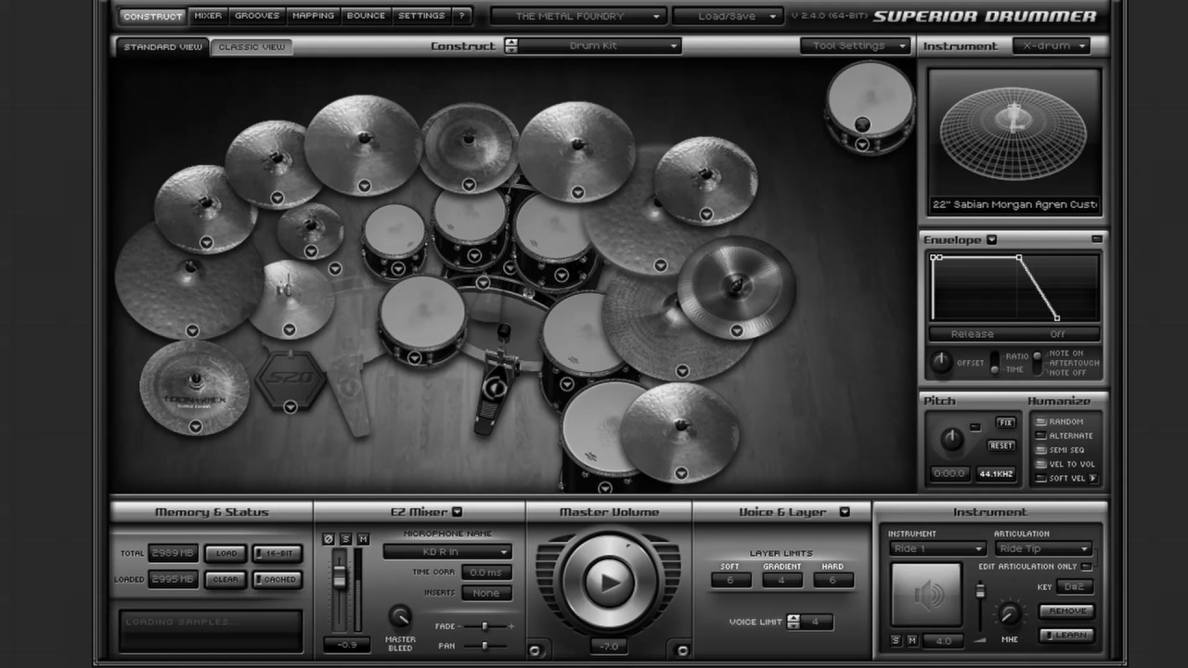
Task: Minimize the Envelope panel using corner icon
Action: click(1096, 239)
